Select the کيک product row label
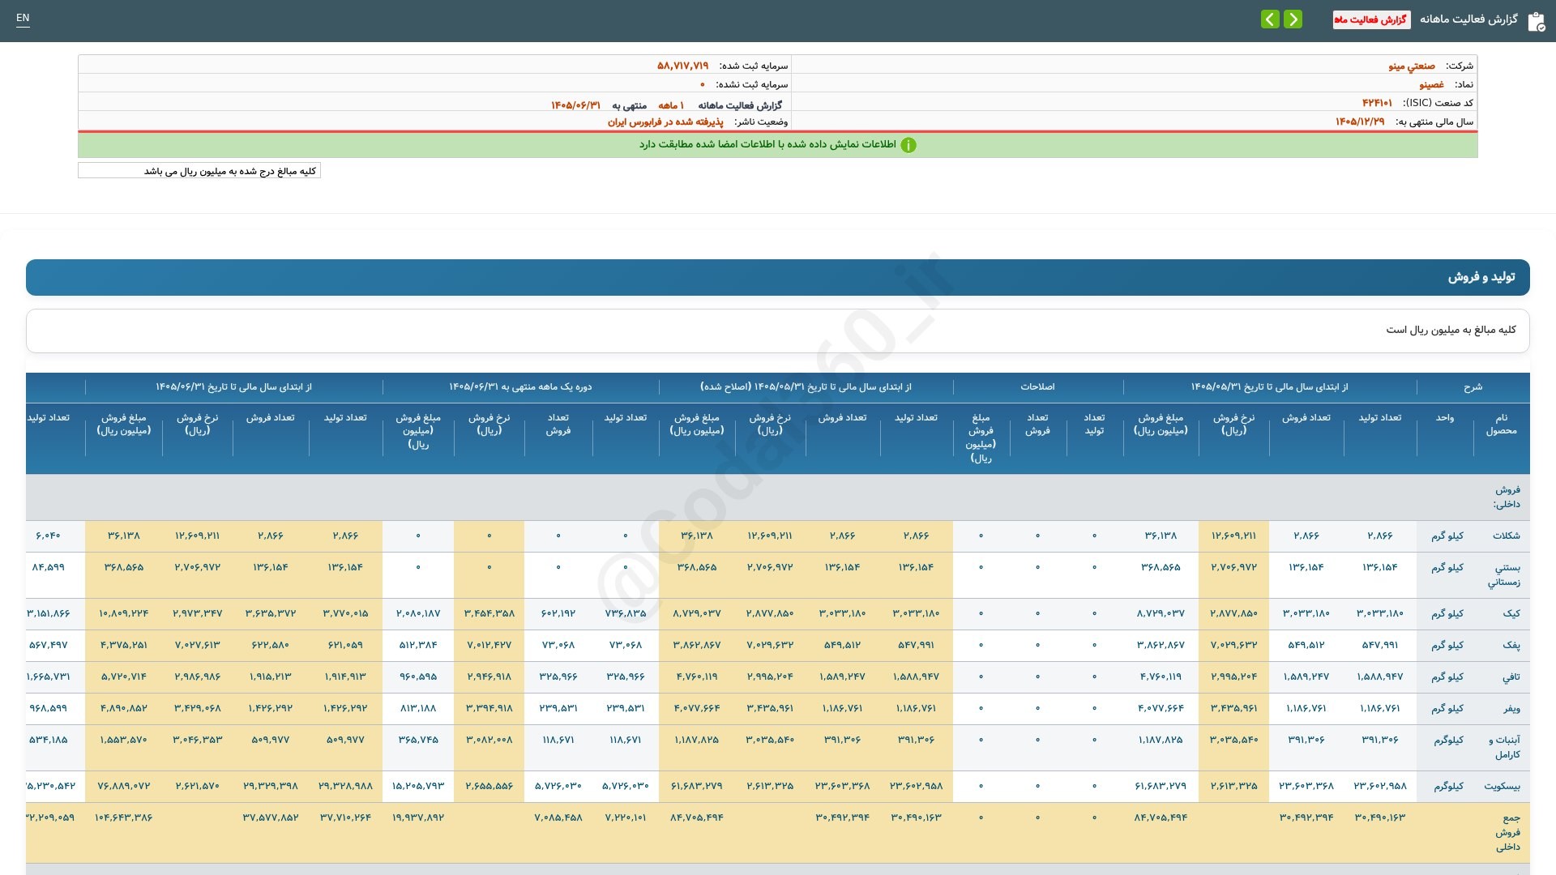1556x875 pixels. (x=1511, y=614)
